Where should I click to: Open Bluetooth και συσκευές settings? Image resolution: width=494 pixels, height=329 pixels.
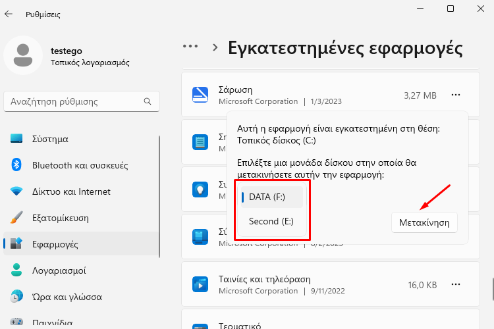[x=81, y=165]
